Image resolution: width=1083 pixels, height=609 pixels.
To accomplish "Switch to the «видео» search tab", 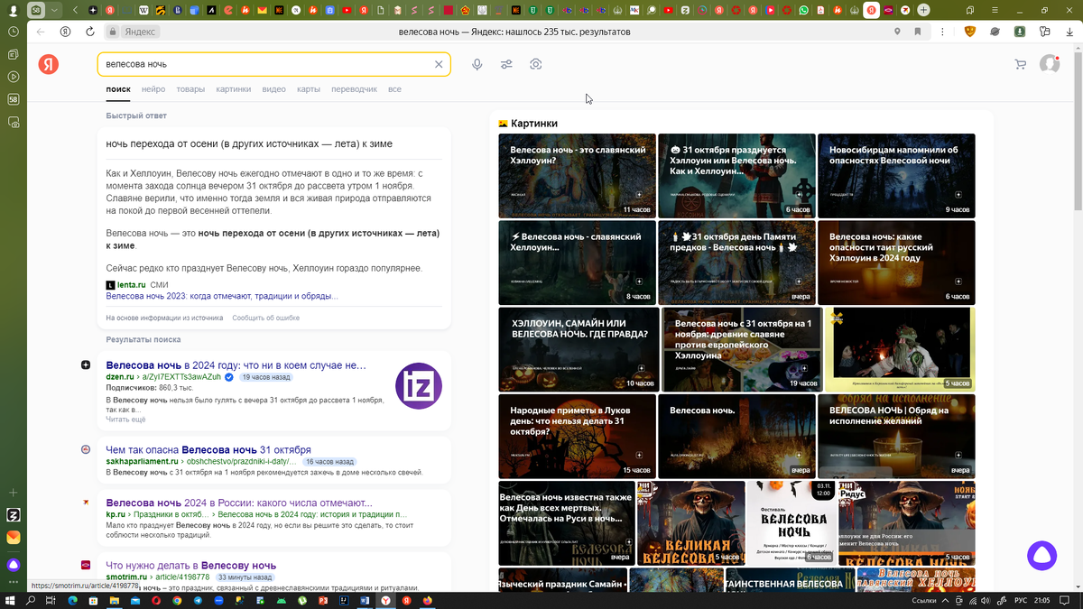I will coord(273,89).
